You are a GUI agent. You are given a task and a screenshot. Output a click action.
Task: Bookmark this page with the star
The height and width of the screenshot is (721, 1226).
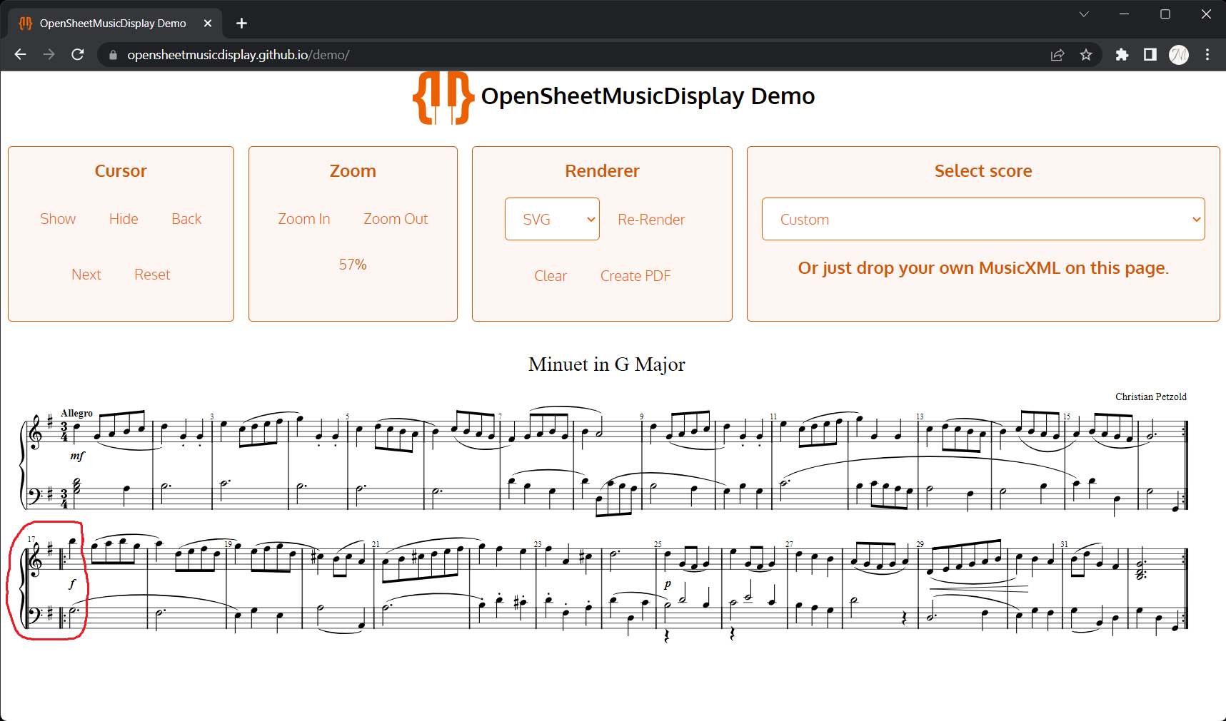[x=1086, y=54]
